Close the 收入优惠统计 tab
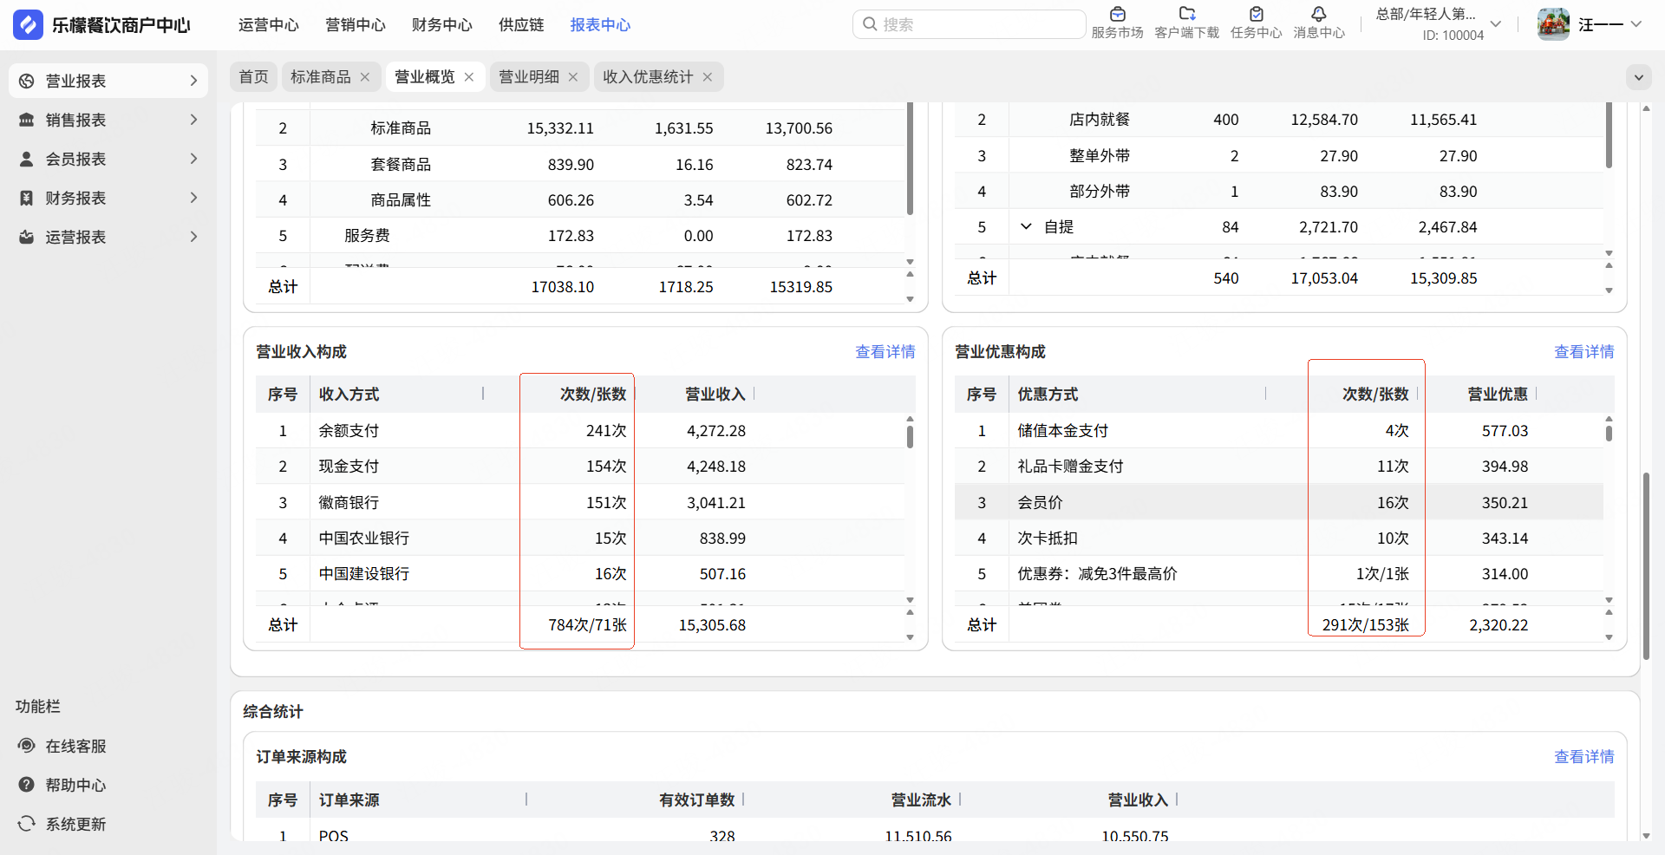The height and width of the screenshot is (855, 1665). (x=708, y=77)
